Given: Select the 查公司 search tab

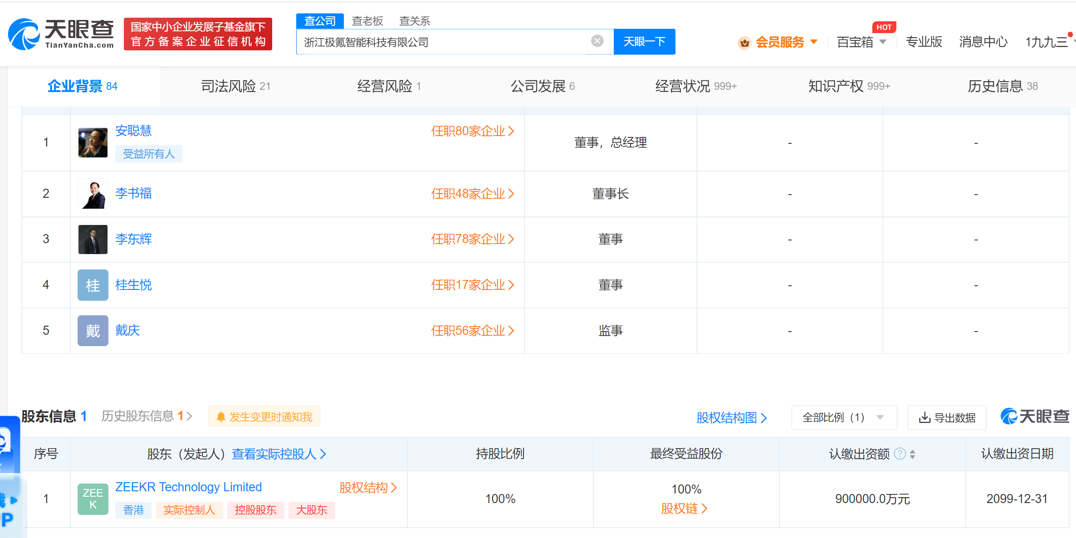Looking at the screenshot, I should pyautogui.click(x=320, y=21).
